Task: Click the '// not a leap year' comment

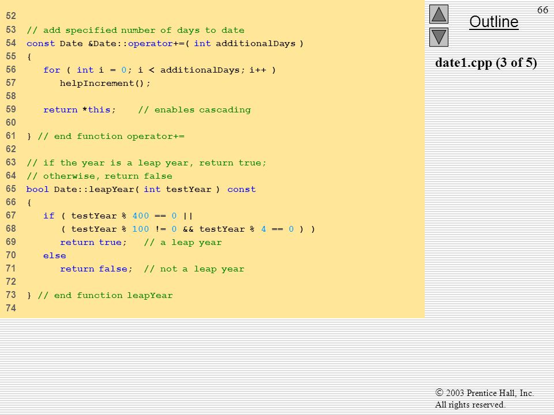Action: click(x=194, y=269)
